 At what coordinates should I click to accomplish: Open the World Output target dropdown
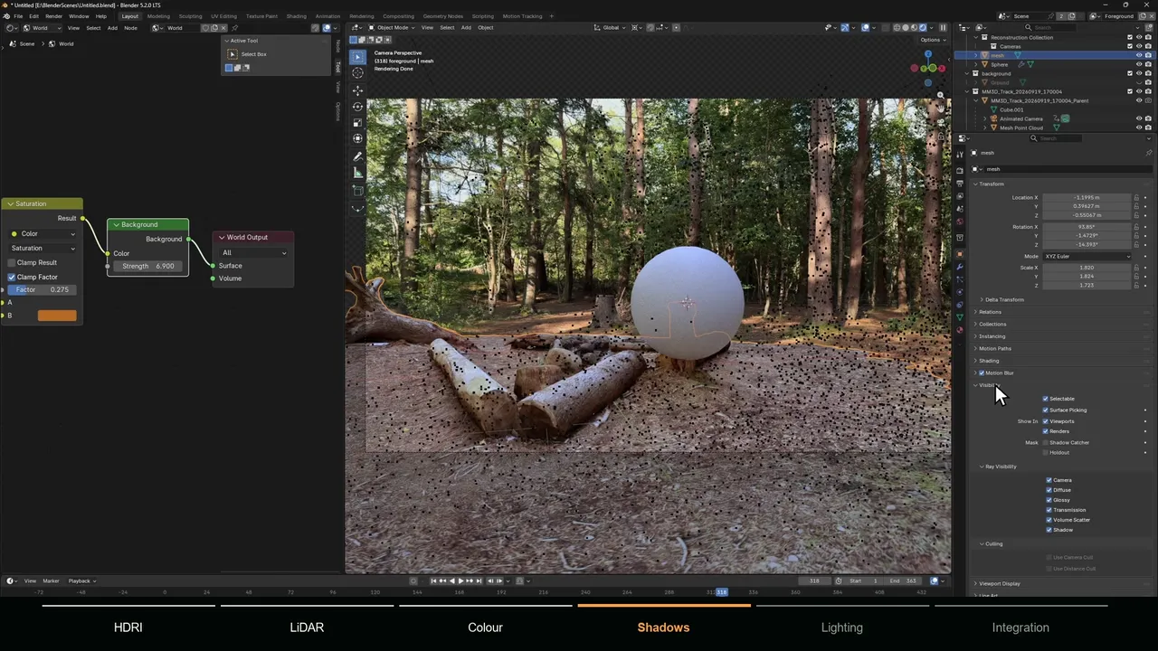coord(254,252)
